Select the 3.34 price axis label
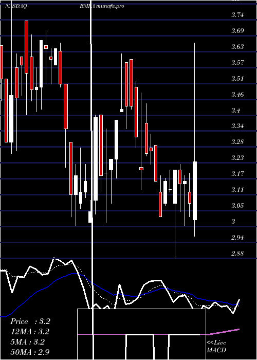 pos(237,126)
